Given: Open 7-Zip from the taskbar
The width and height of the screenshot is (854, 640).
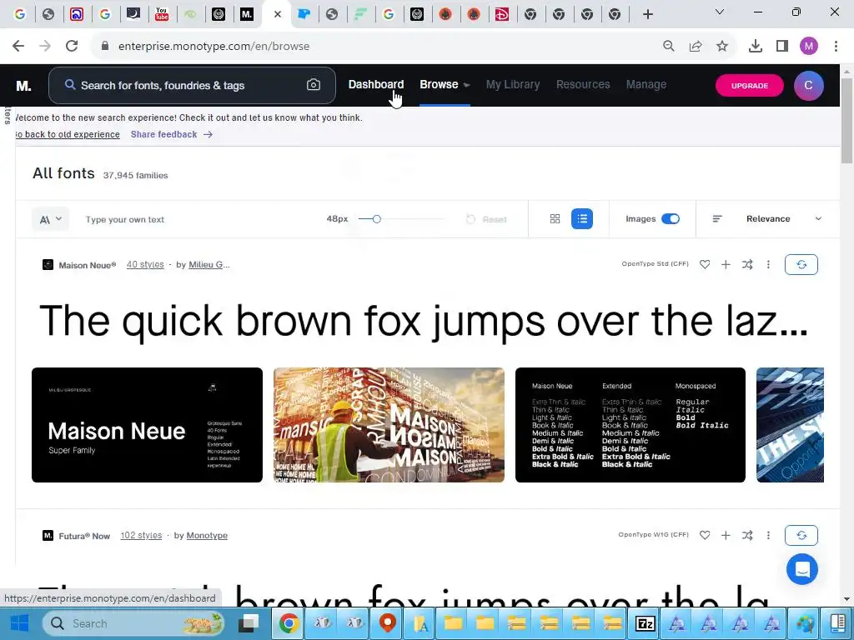Looking at the screenshot, I should (x=645, y=623).
